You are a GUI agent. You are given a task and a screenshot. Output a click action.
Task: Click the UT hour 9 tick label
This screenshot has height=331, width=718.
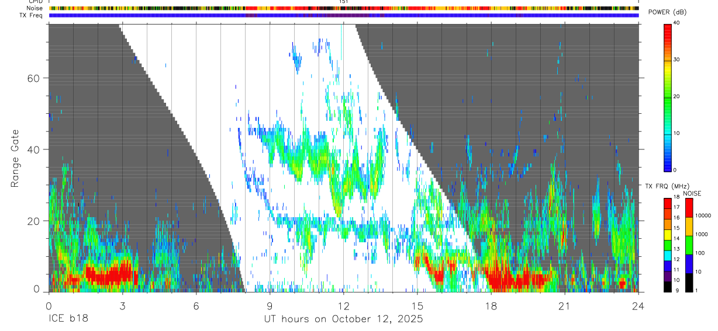pyautogui.click(x=270, y=306)
